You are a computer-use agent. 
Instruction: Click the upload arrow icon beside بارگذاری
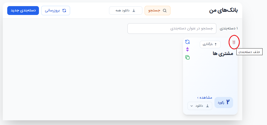(x=216, y=44)
